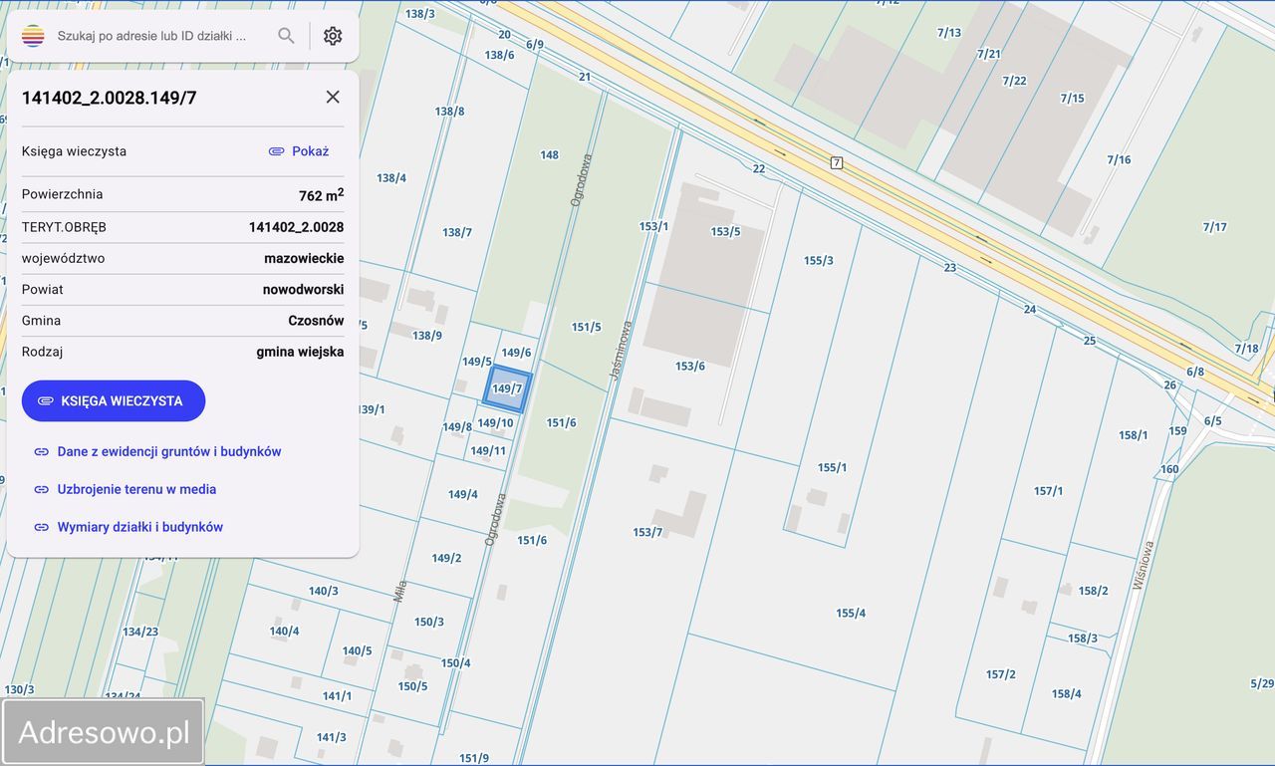Screen dimensions: 1275x766
Task: Close the parcel 149/7 info panel
Action: click(x=333, y=97)
